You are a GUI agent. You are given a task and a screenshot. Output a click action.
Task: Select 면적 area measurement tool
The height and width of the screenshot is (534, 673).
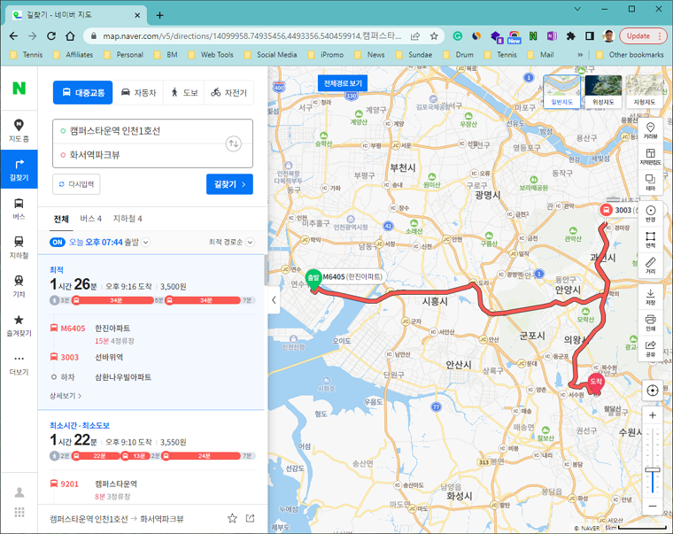(650, 239)
